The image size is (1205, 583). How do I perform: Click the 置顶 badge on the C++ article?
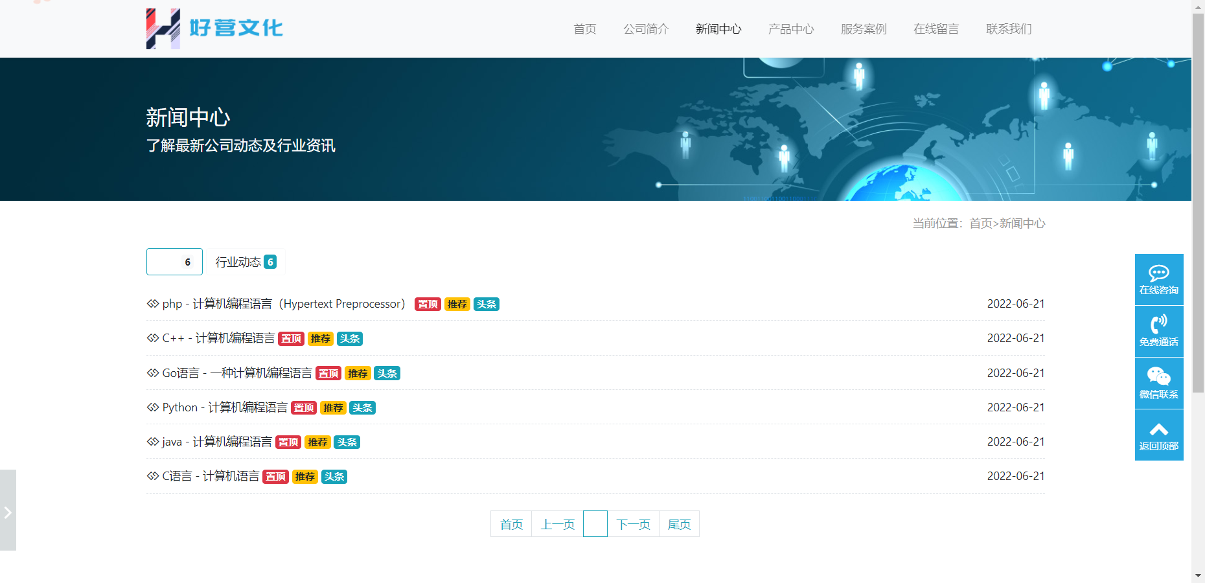pos(291,339)
